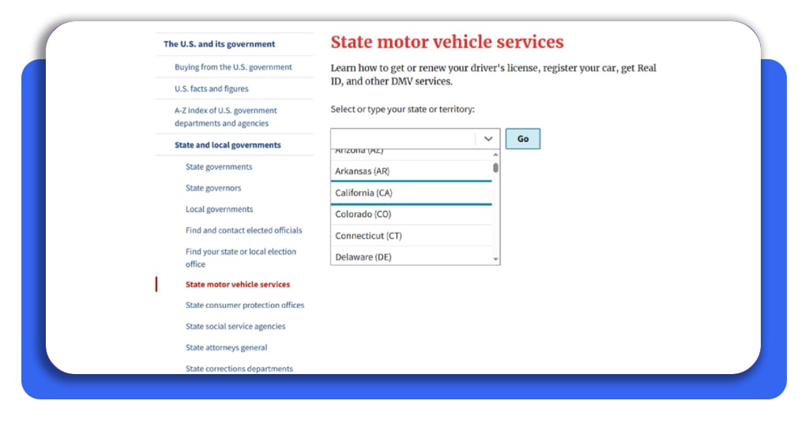
Task: Select Connecticut (CT) option
Action: [411, 235]
